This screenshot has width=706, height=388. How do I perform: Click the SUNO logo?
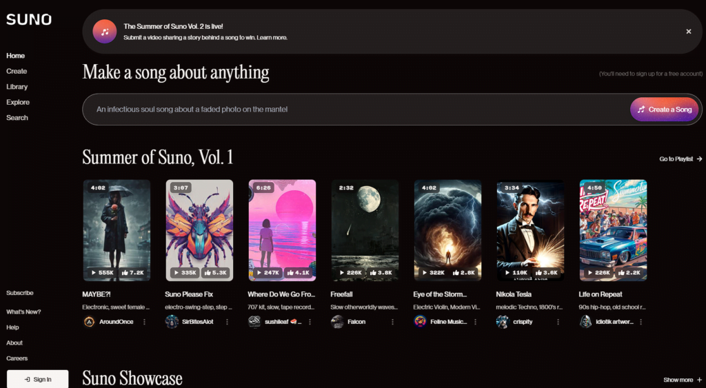tap(29, 19)
